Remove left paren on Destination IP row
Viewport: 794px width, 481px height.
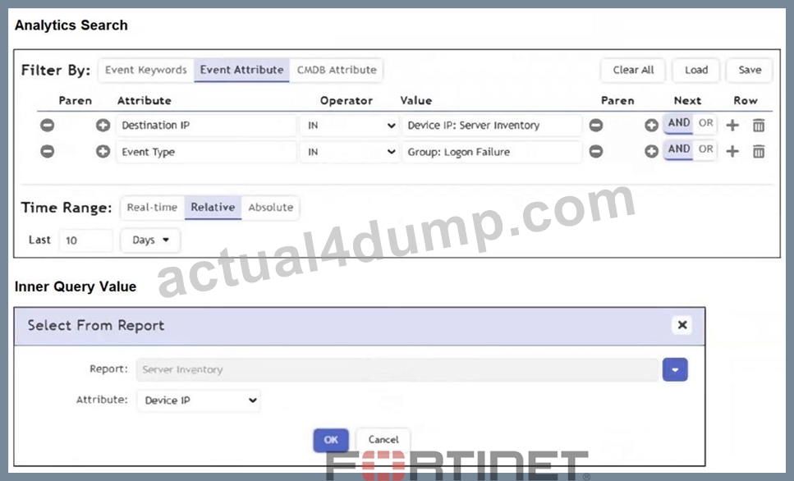(x=47, y=125)
